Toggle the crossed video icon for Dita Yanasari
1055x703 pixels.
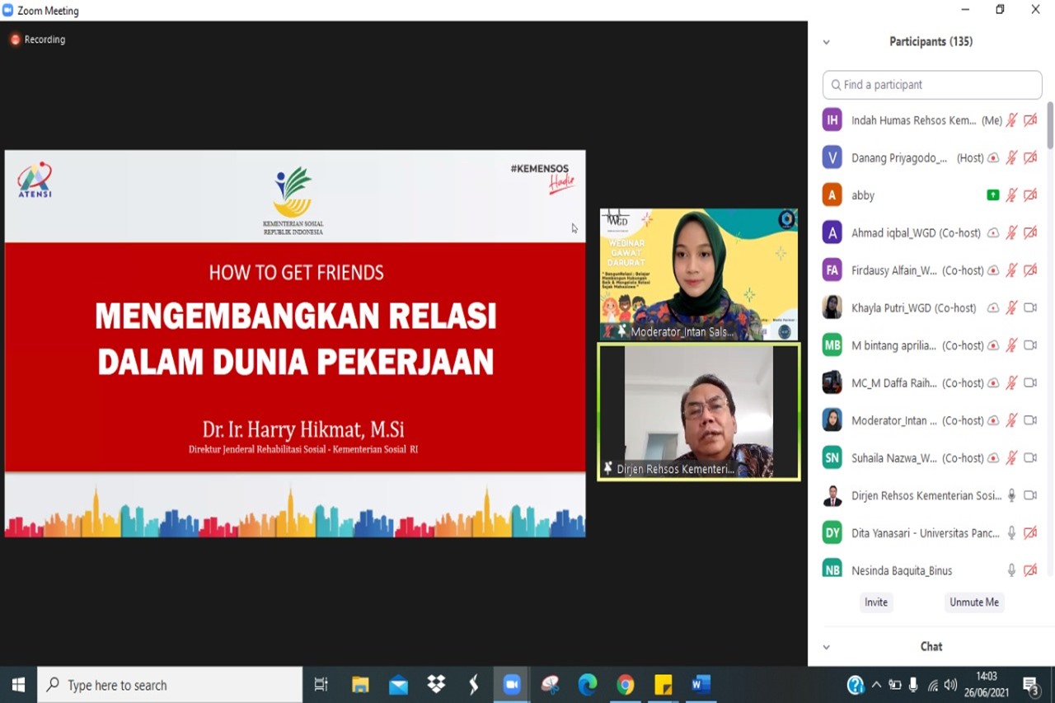coord(1029,532)
